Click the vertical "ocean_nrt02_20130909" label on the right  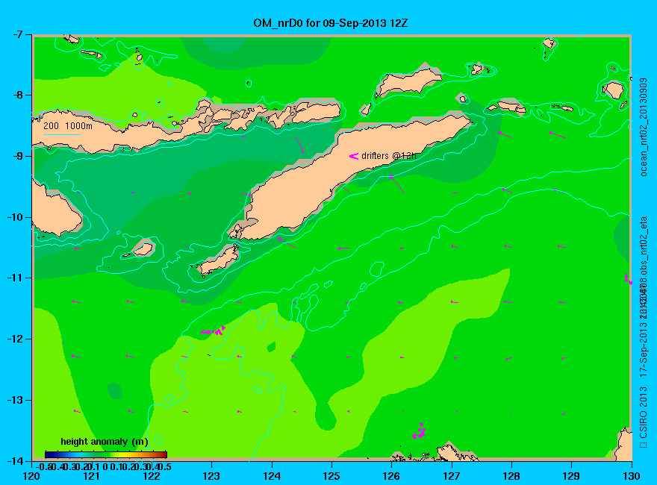[x=644, y=127]
